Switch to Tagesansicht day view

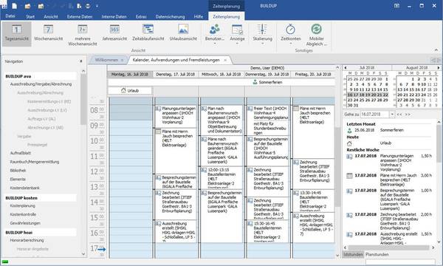[16, 33]
